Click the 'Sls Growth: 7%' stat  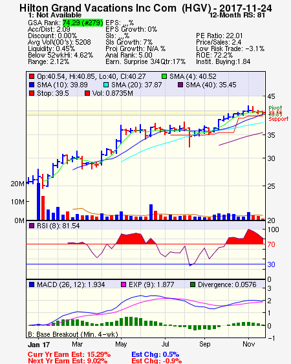click(129, 42)
